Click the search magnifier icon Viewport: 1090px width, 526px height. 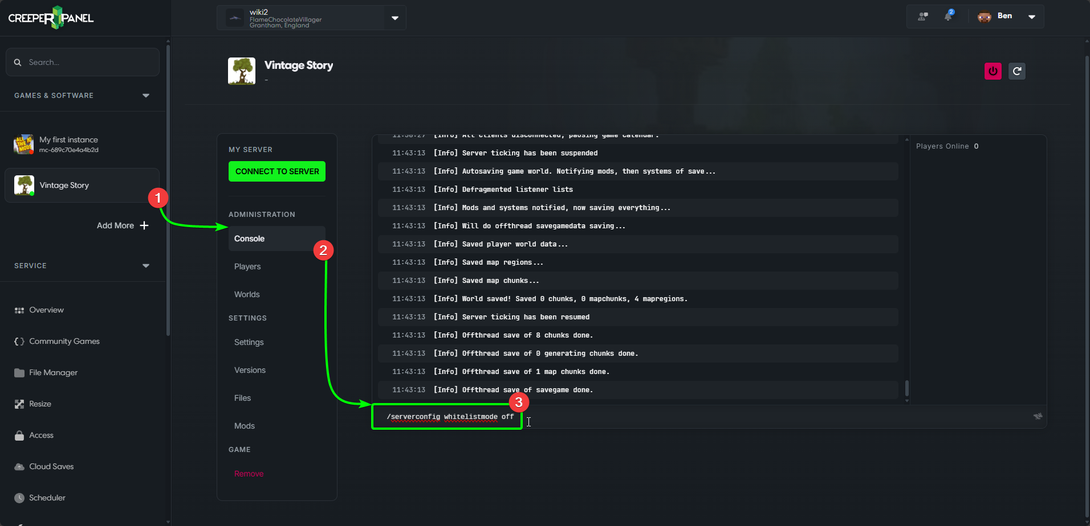(x=18, y=62)
